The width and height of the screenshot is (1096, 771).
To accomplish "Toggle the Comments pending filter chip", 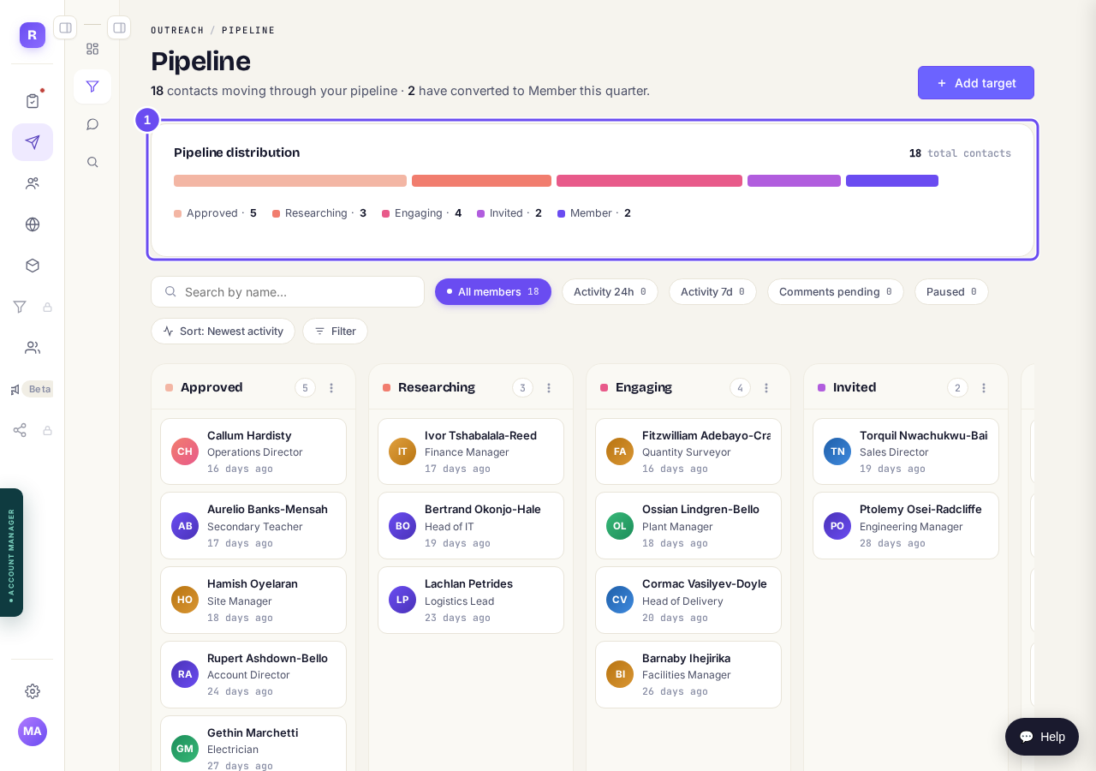I will 836,292.
